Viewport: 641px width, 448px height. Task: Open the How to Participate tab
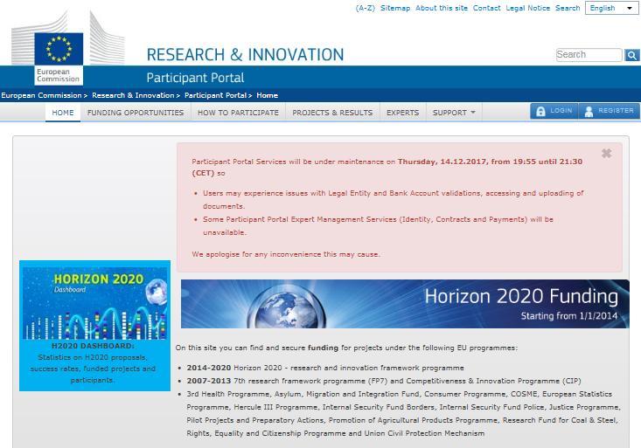point(238,113)
